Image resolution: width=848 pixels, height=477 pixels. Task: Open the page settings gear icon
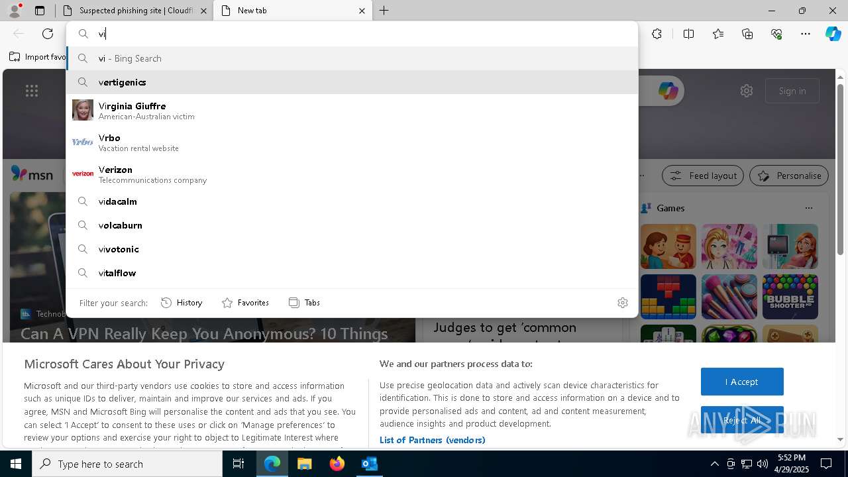point(747,91)
